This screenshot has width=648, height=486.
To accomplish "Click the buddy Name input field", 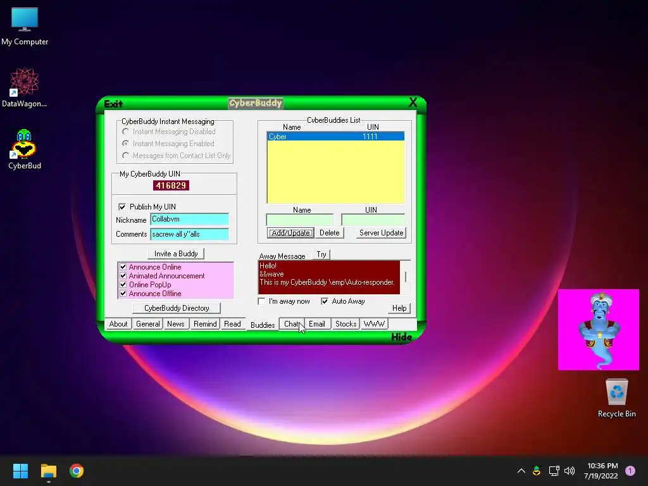I will (299, 220).
